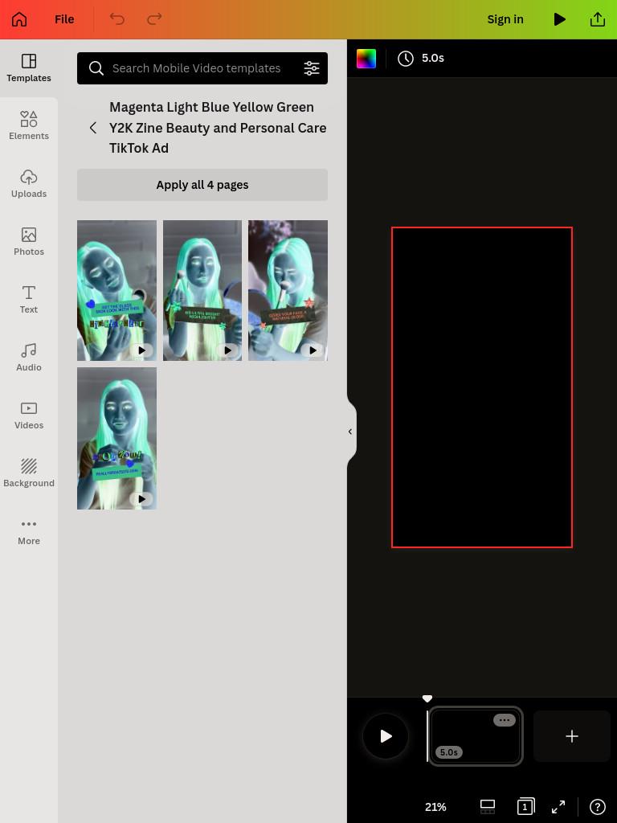Open the Uploads tab
This screenshot has height=823, width=617.
[x=29, y=184]
